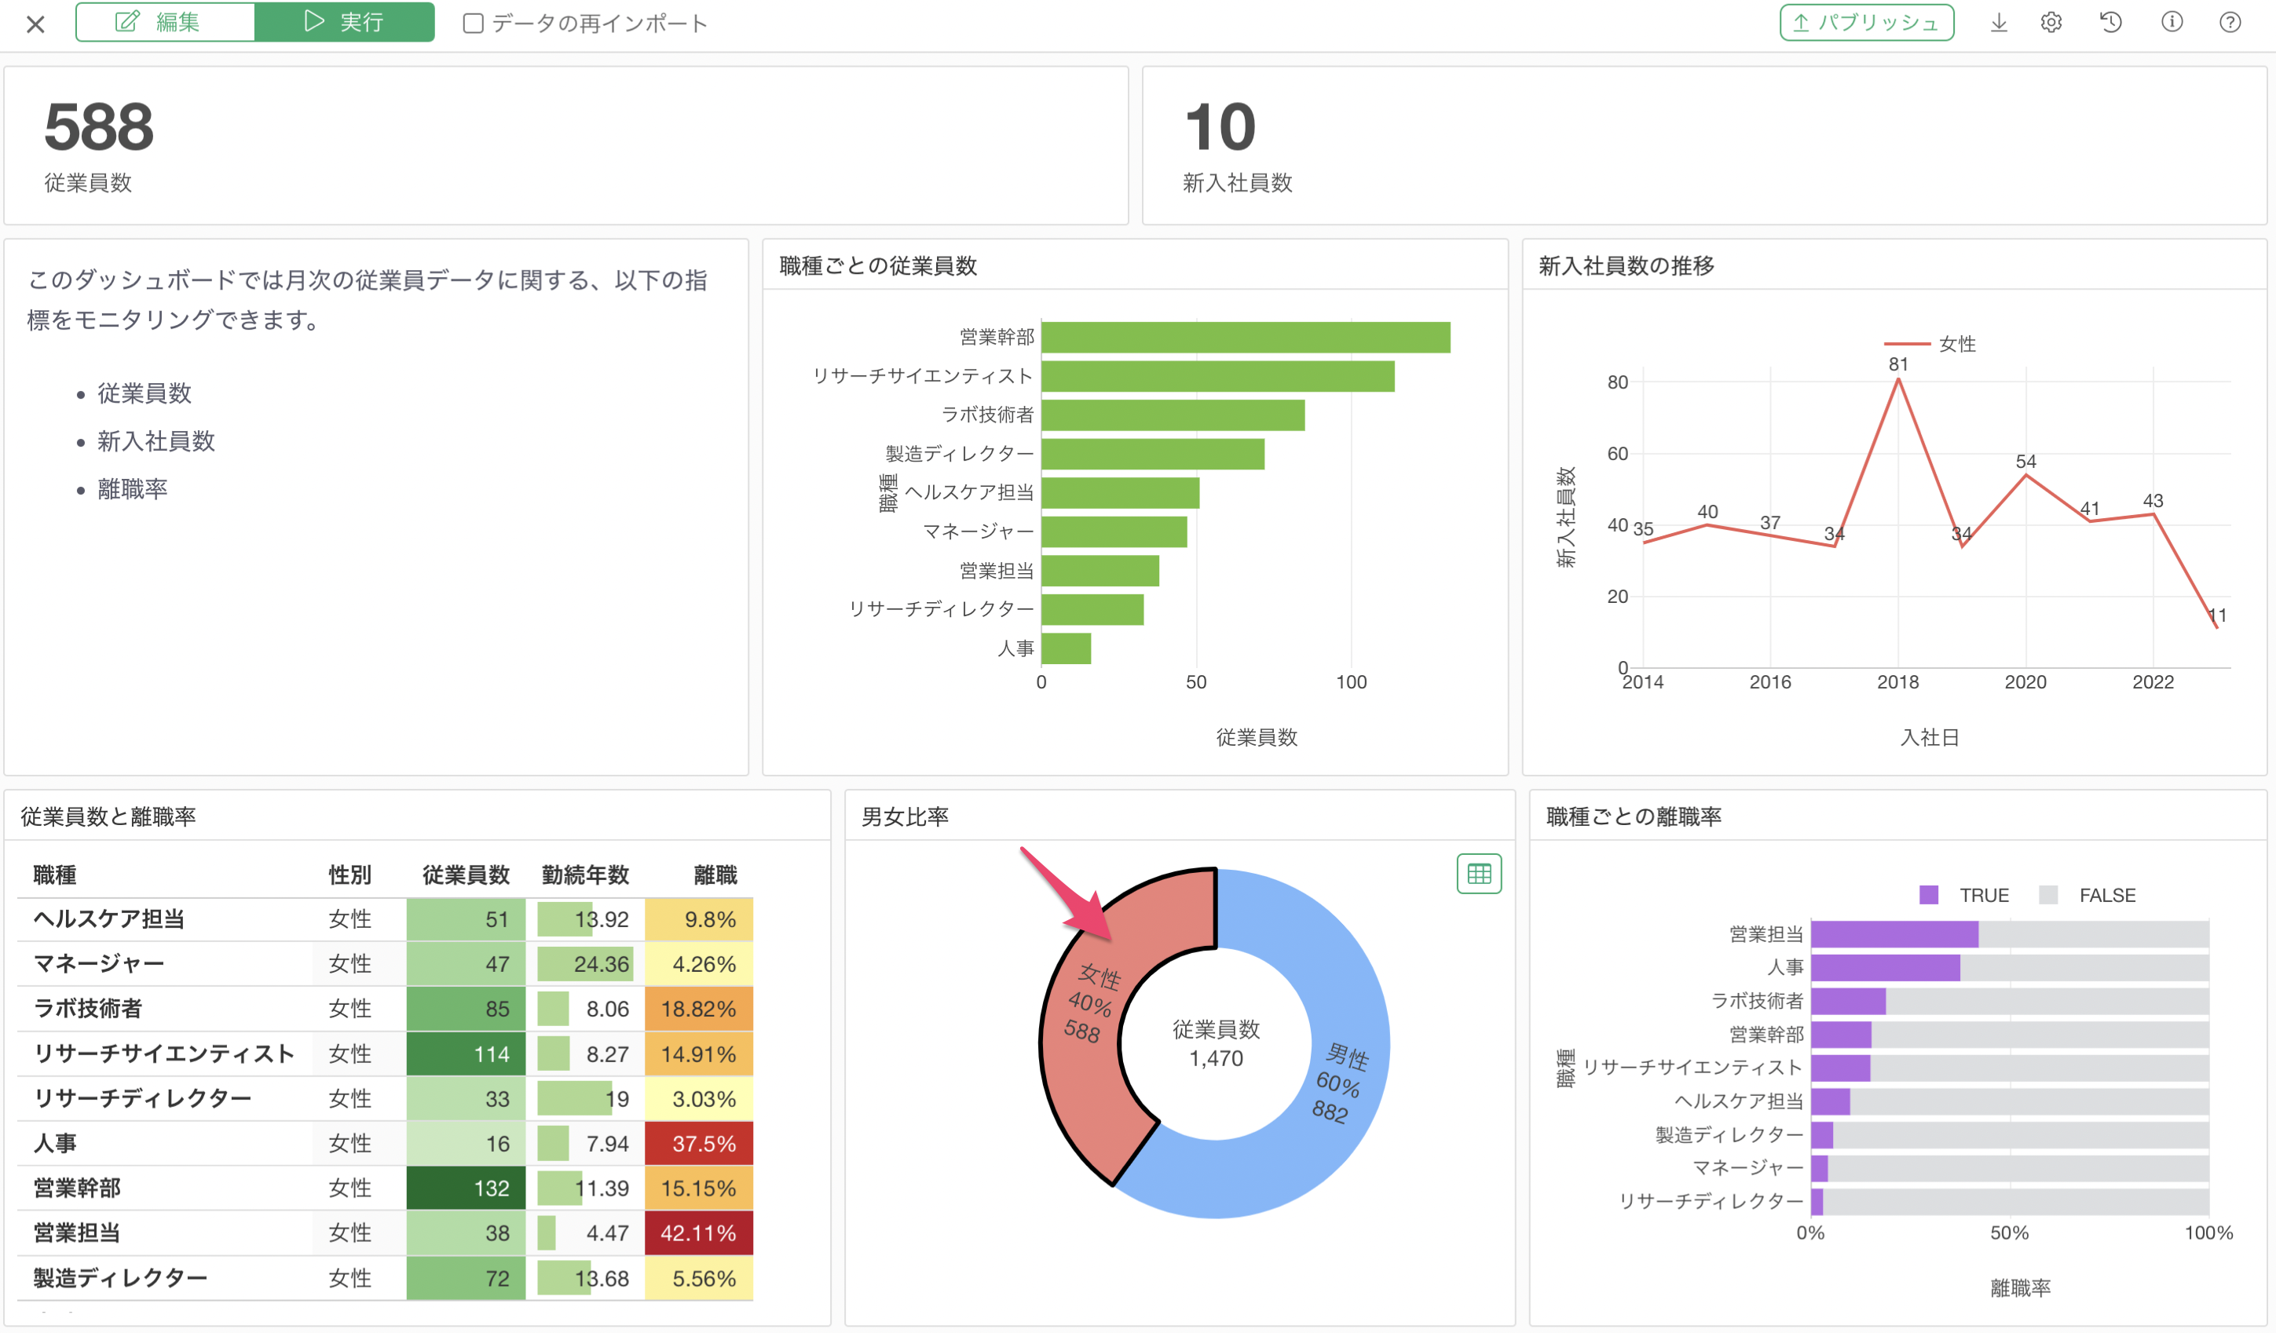The width and height of the screenshot is (2276, 1333).
Task: Open the history clock icon
Action: click(x=2111, y=23)
